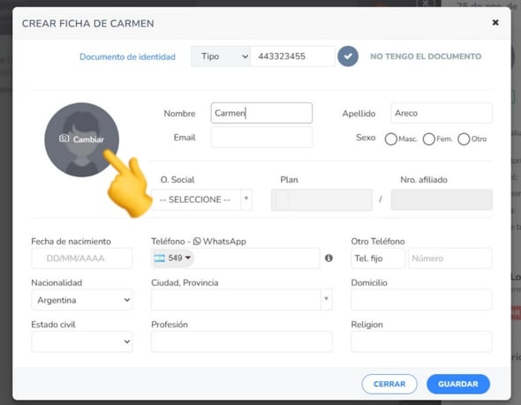Viewport: 521px width, 405px height.
Task: Click the Cerrar button
Action: pos(389,384)
